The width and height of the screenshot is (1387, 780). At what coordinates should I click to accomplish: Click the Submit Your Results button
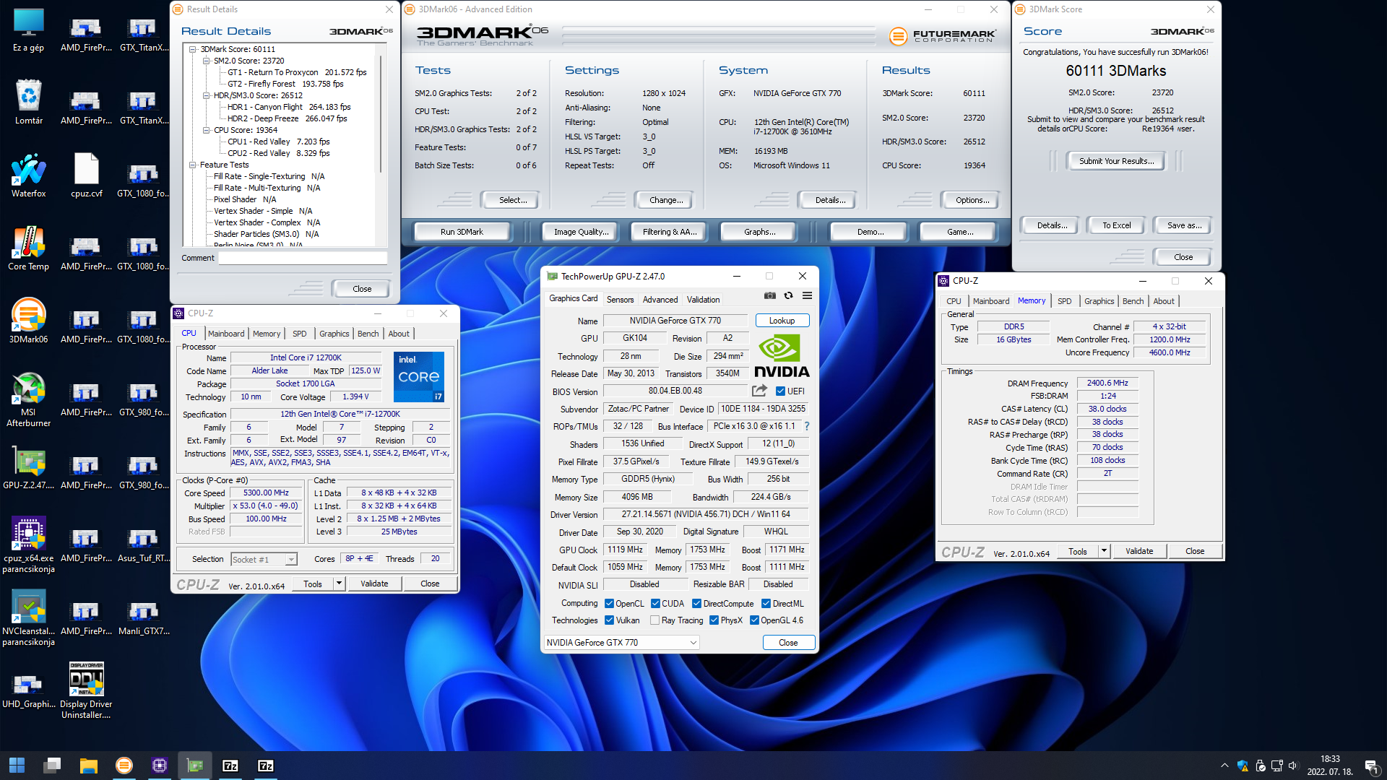tap(1116, 161)
